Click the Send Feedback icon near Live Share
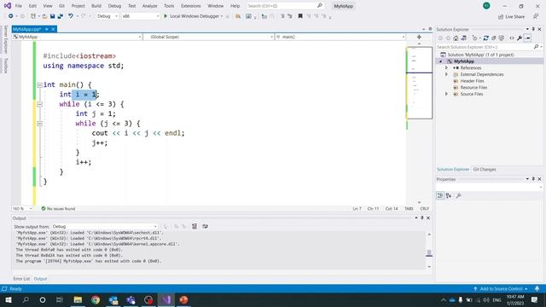Image resolution: width=546 pixels, height=307 pixels. click(536, 16)
